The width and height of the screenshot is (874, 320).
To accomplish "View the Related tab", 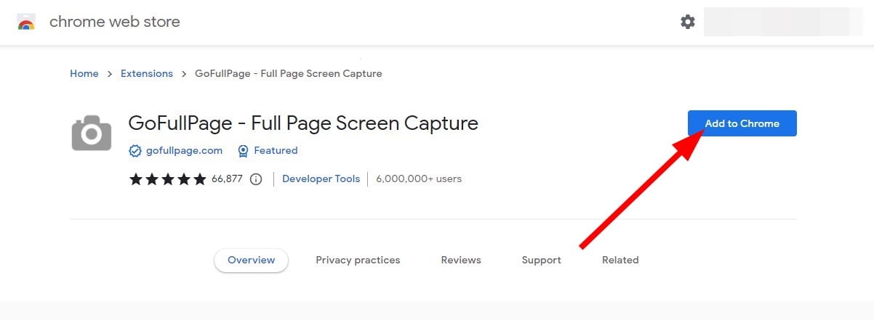I will tap(620, 260).
